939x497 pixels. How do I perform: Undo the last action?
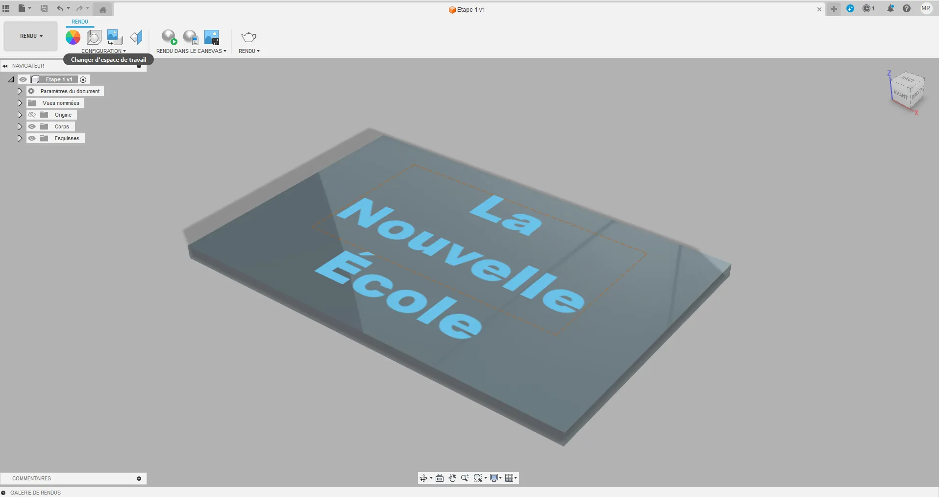coord(60,8)
